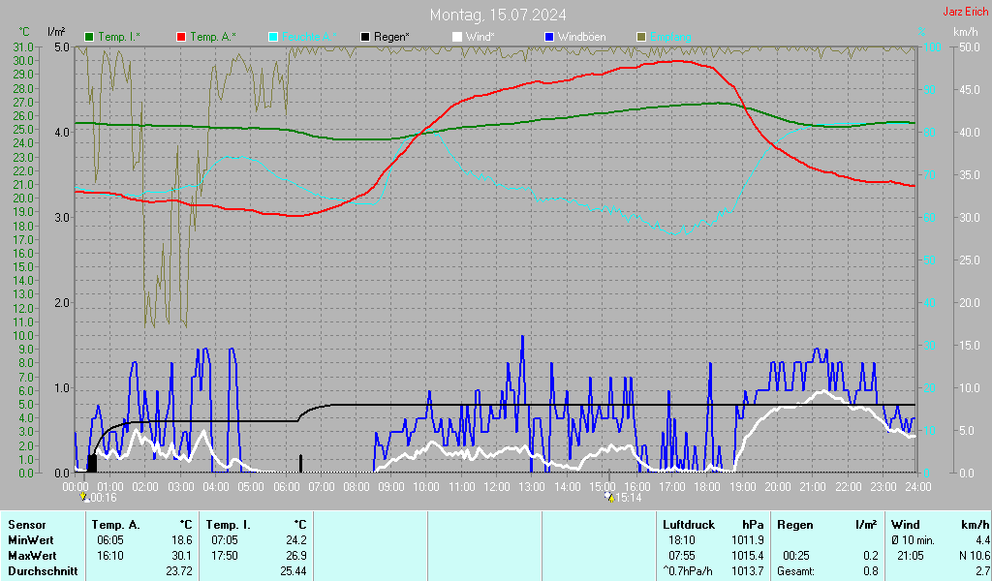Viewport: 992px width, 581px height.
Task: Click the wind time '21:05'
Action: click(911, 556)
